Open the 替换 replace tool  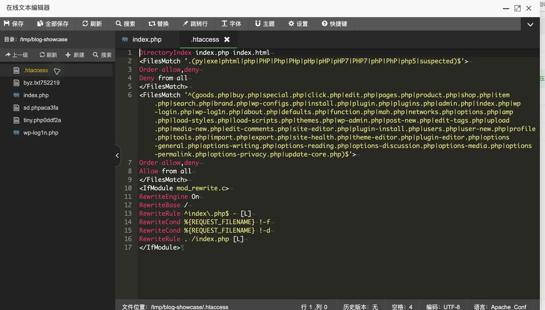click(x=159, y=23)
